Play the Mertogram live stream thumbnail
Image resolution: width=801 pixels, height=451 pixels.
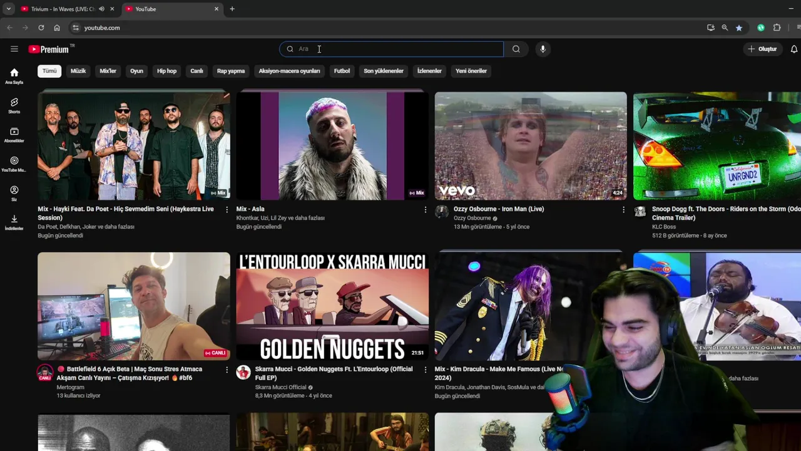134,306
